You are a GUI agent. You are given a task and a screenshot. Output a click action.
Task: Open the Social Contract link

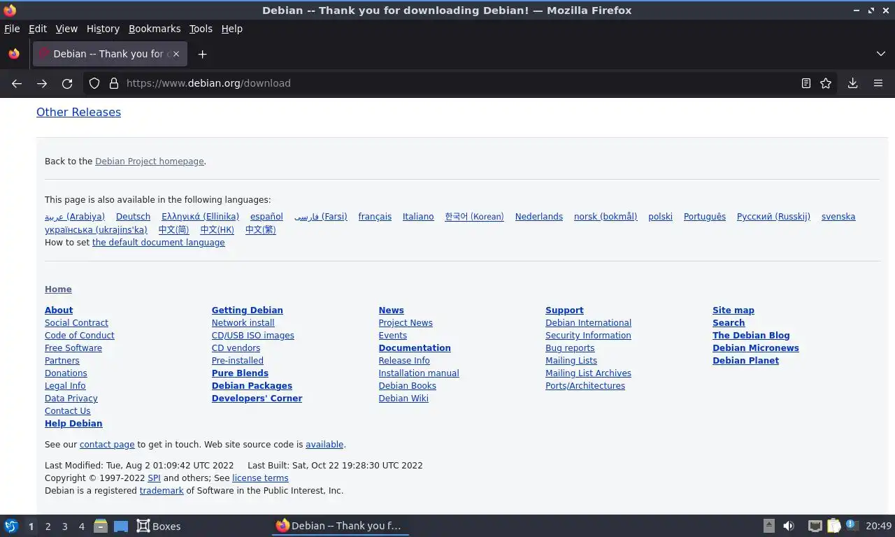coord(76,323)
